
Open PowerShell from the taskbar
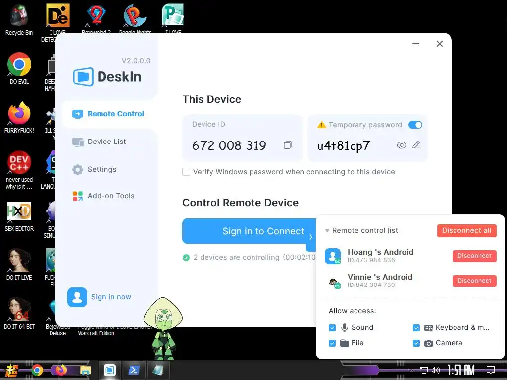[x=134, y=370]
